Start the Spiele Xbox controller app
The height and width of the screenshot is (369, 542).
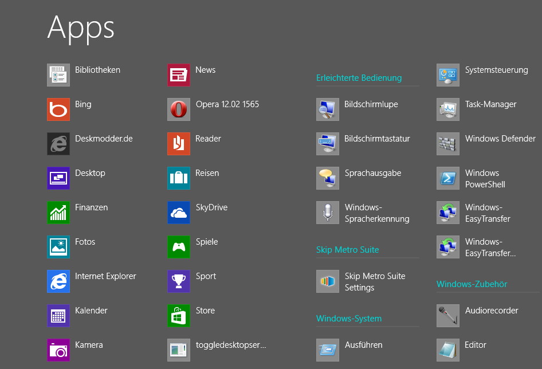pos(179,247)
